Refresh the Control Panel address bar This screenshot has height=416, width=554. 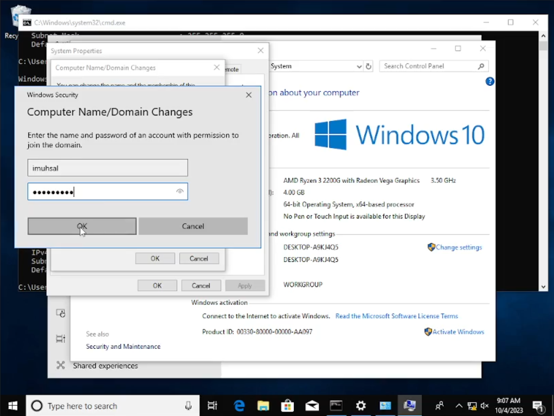(369, 66)
